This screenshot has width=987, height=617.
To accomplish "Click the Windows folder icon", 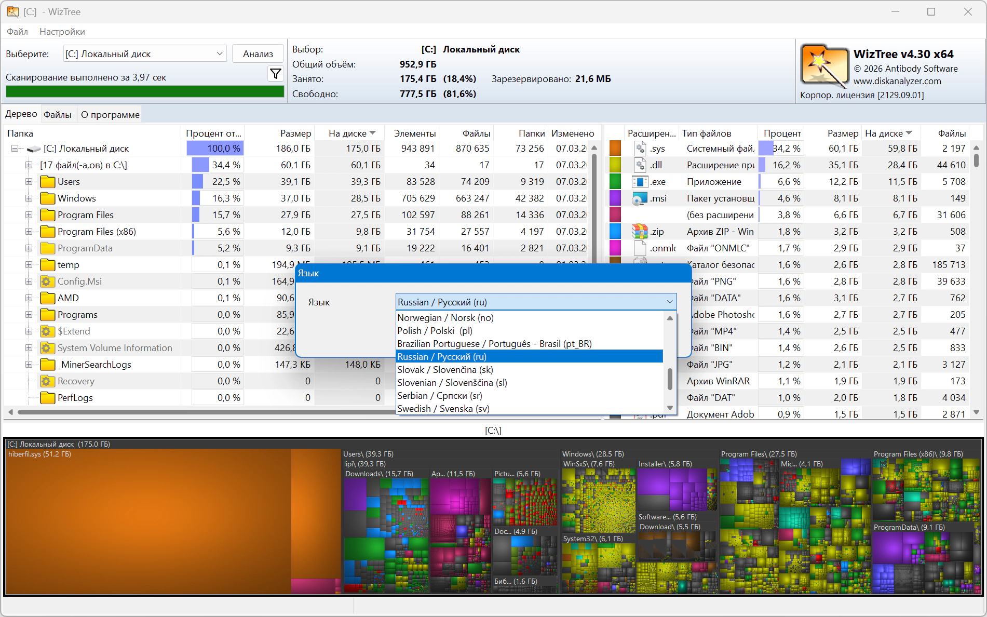I will point(48,198).
